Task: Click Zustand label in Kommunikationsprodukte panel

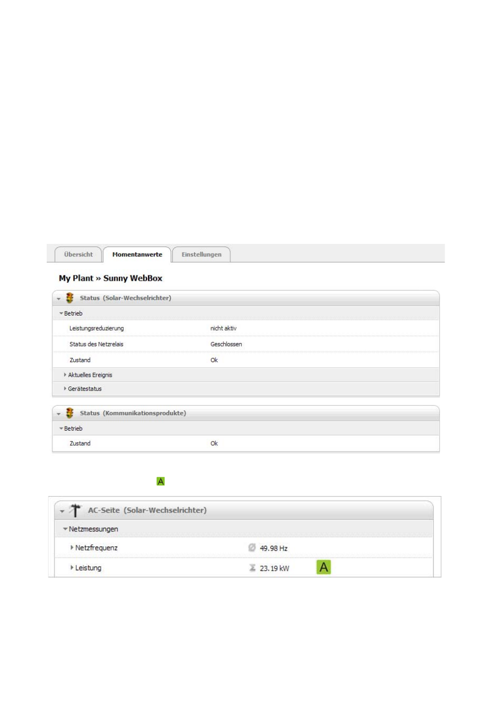Action: point(80,444)
